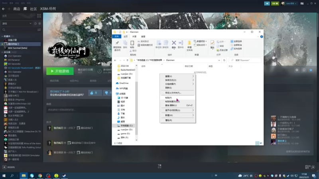Open Sort by (排序方式) submenu in context menu
Image resolution: width=319 pixels, height=179 pixels.
177,80
